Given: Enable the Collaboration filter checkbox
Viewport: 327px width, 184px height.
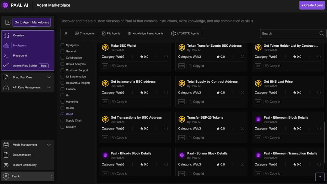Looking at the screenshot, I should [62, 58].
